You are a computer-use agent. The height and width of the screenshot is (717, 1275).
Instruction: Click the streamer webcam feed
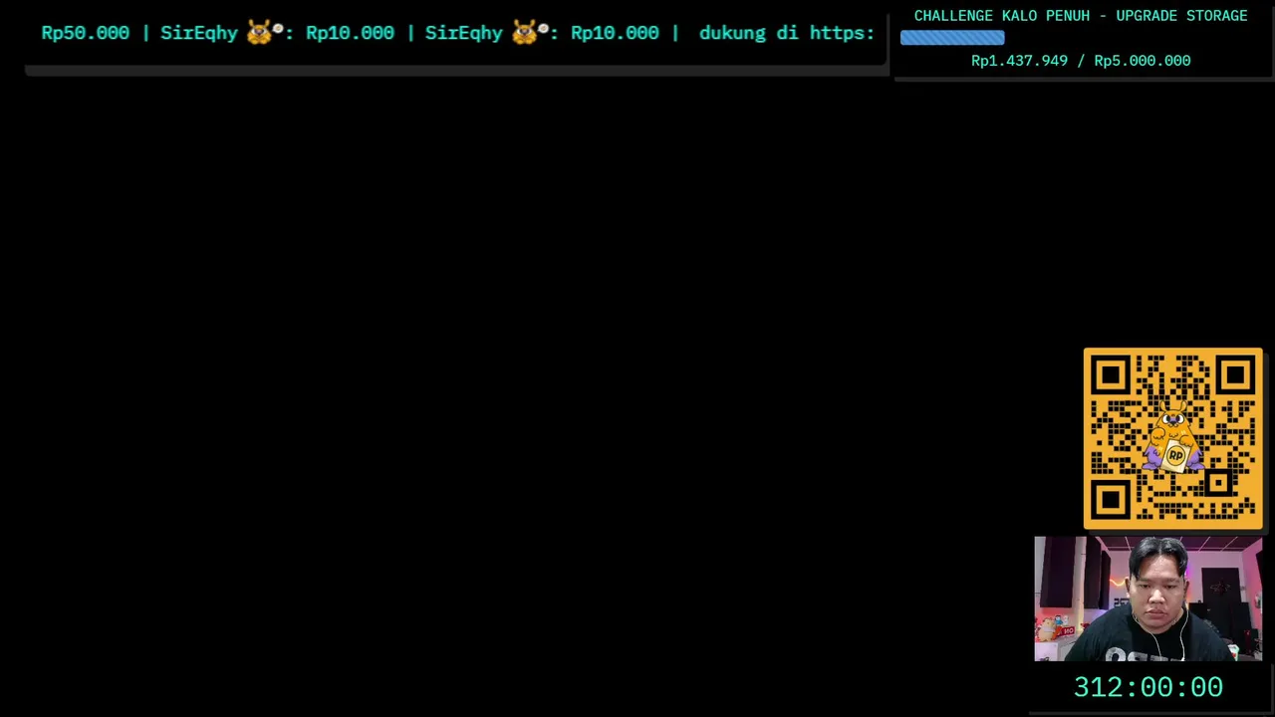point(1148,598)
